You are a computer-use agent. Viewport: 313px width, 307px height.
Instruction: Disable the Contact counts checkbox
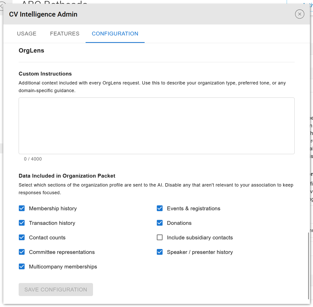pos(22,238)
